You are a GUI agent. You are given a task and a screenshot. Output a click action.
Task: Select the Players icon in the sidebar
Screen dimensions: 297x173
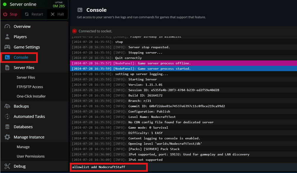click(x=7, y=37)
